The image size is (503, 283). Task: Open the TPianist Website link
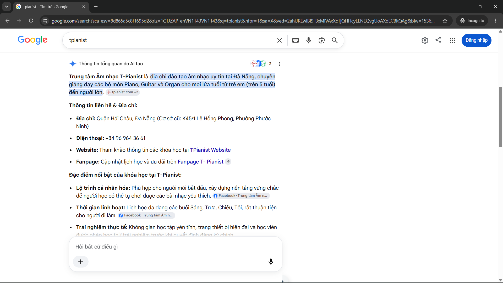coord(210,150)
